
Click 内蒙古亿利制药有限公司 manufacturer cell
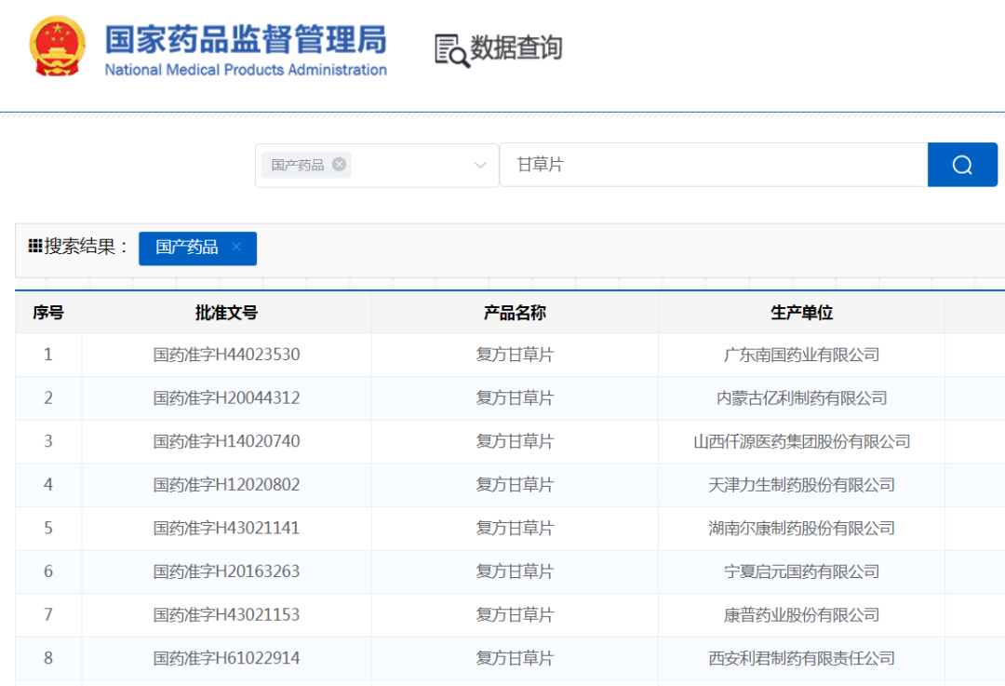pyautogui.click(x=801, y=398)
